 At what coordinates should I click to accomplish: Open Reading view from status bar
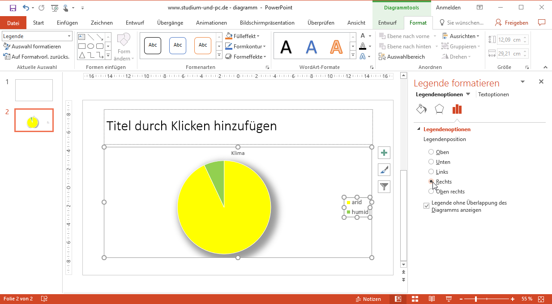[432, 299]
